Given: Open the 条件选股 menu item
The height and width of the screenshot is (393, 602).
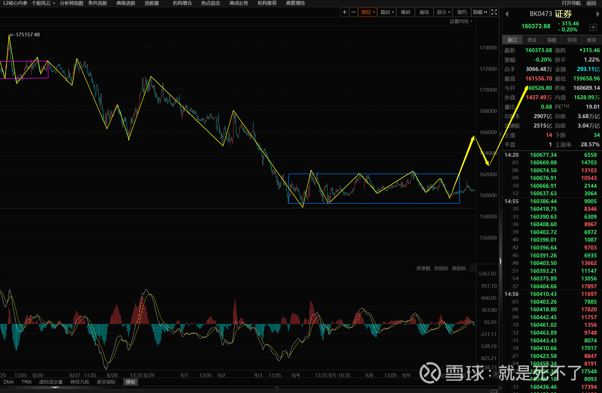Looking at the screenshot, I should point(98,3).
